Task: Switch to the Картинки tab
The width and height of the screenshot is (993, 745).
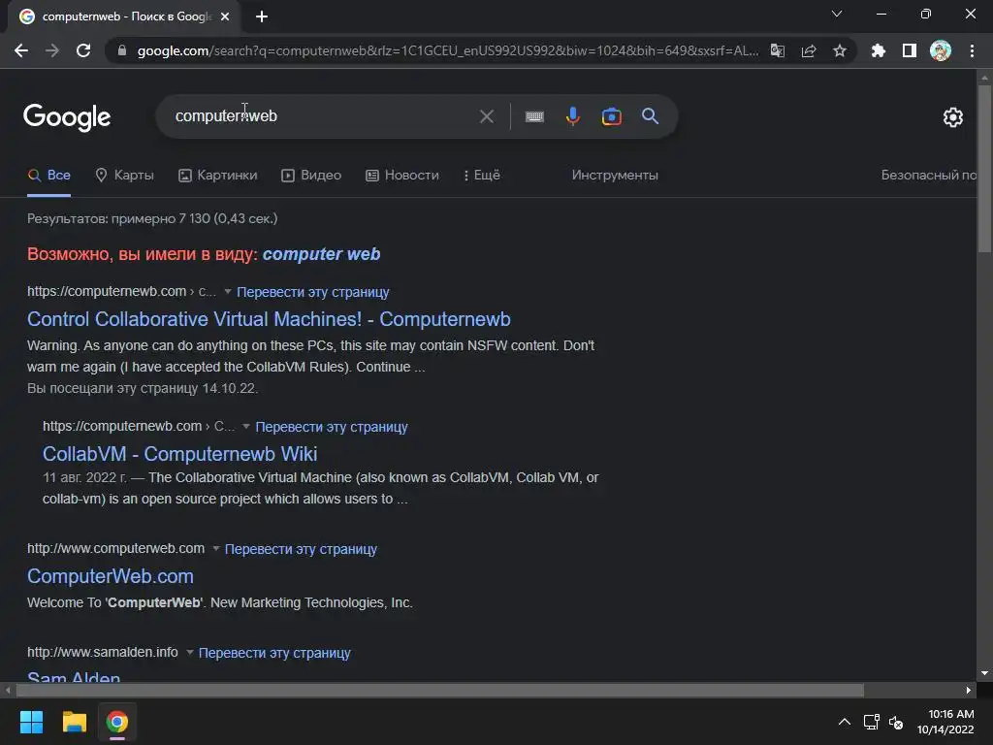Action: click(x=218, y=175)
